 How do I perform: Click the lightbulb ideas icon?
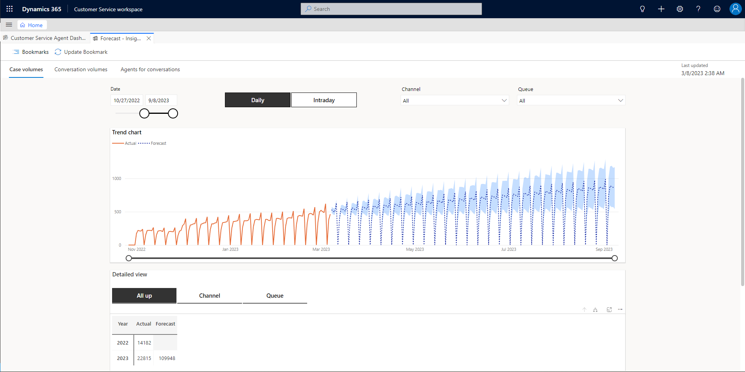(642, 9)
